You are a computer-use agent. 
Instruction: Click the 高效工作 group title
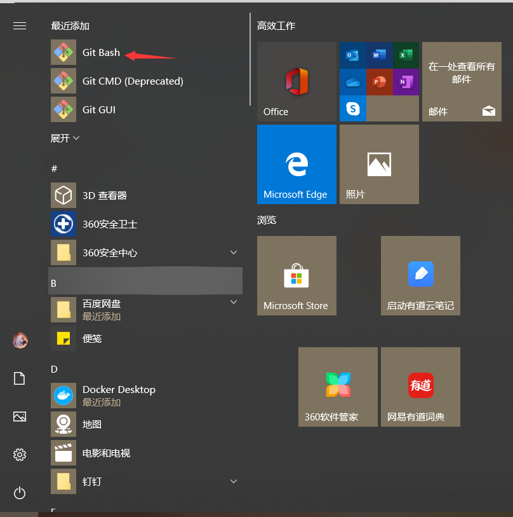point(276,25)
